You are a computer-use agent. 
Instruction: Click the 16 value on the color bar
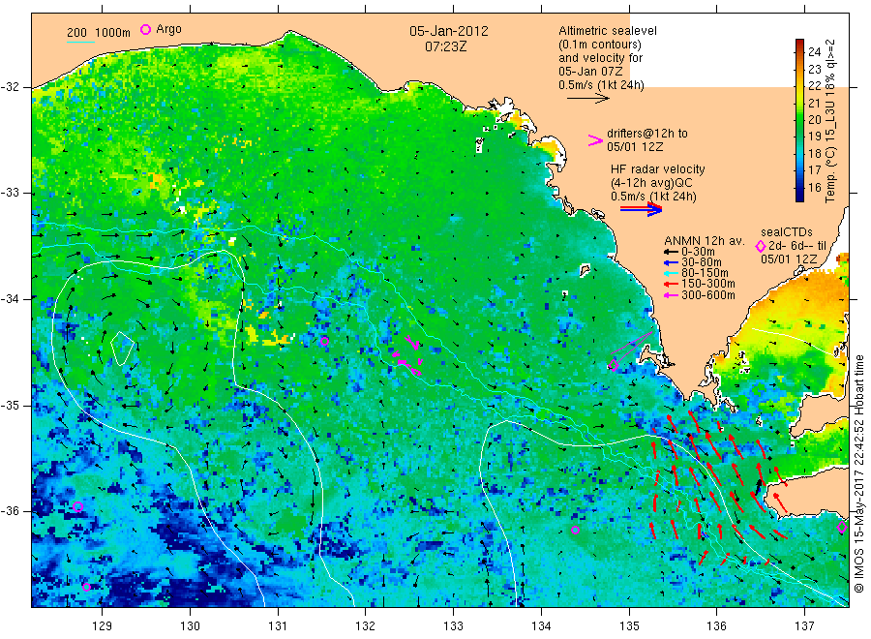[814, 188]
